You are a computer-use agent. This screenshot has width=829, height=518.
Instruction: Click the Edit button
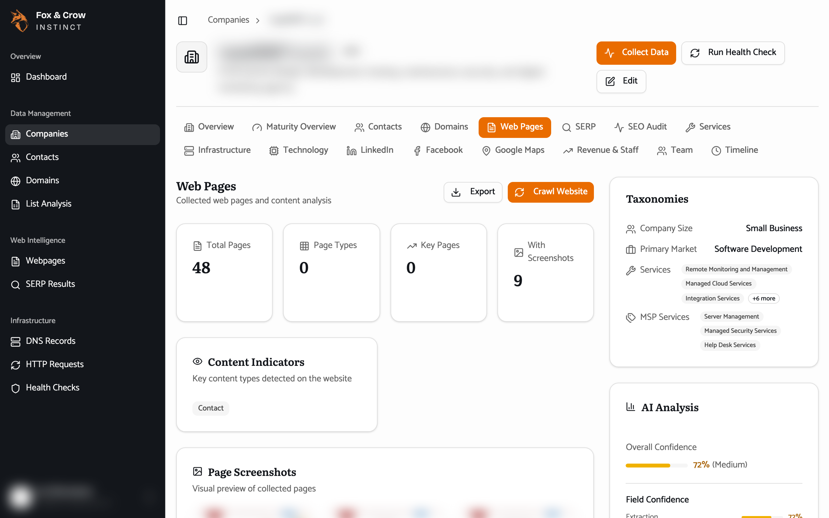(621, 82)
